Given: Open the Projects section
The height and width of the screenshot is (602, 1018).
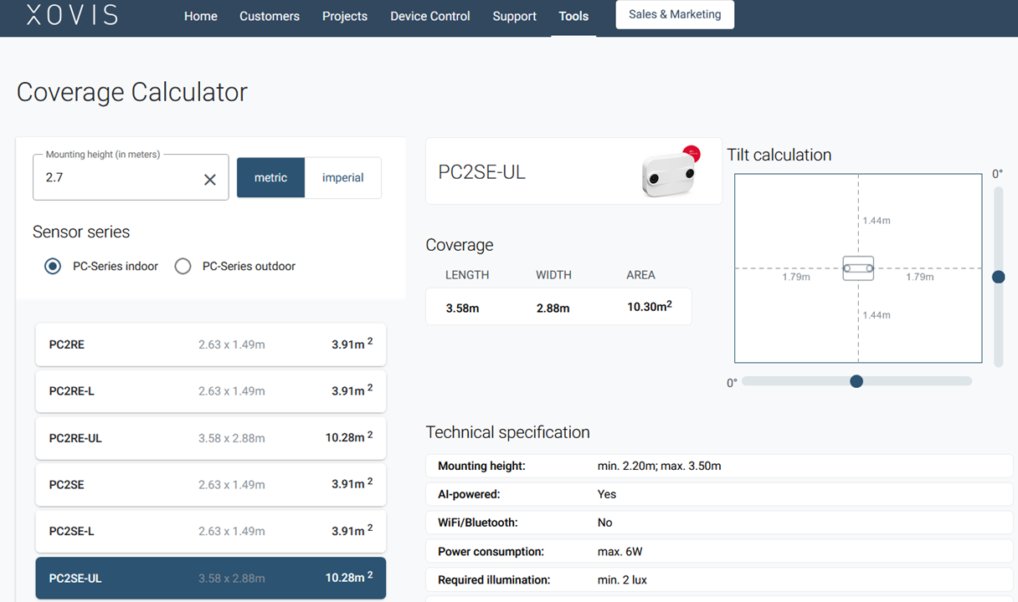Looking at the screenshot, I should (x=345, y=17).
